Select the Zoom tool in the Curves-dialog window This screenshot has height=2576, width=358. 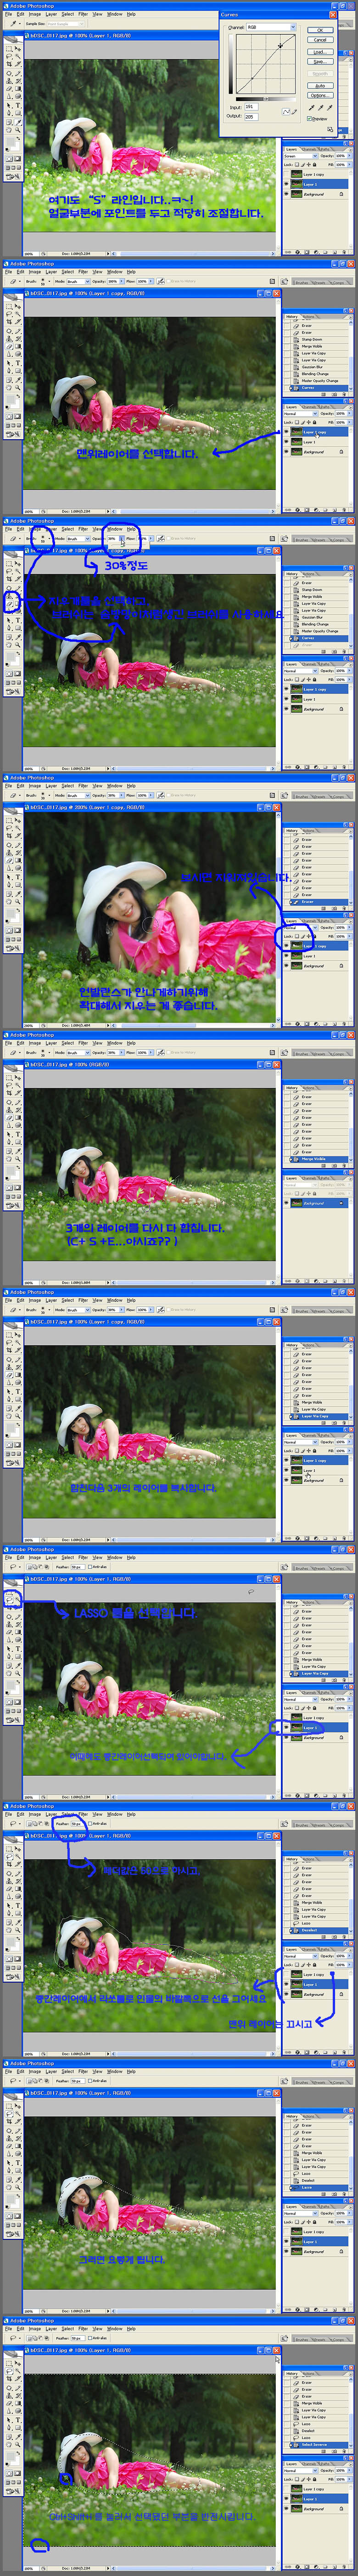point(18,130)
